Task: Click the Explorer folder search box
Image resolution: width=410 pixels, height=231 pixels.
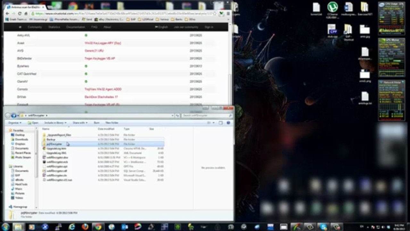Action: 206,116
